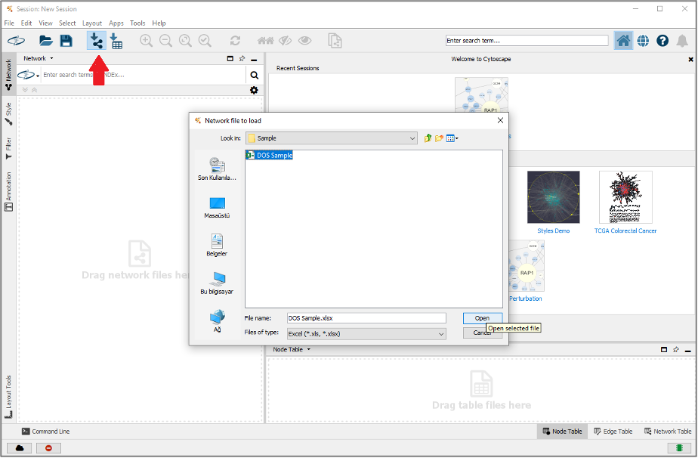Zoom selected region icon with checkmark

(x=205, y=41)
